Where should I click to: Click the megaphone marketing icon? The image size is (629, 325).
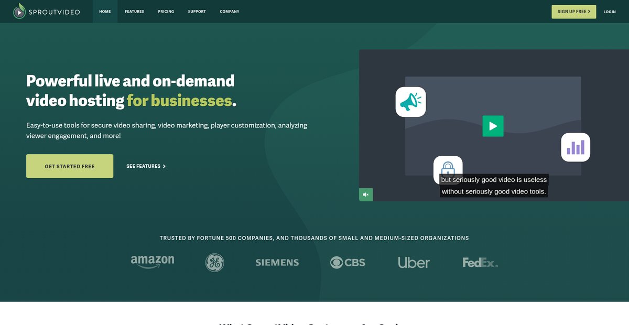(410, 102)
